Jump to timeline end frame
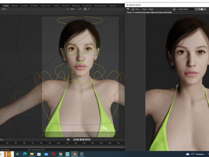This screenshot has width=209, height=157. click(89, 140)
